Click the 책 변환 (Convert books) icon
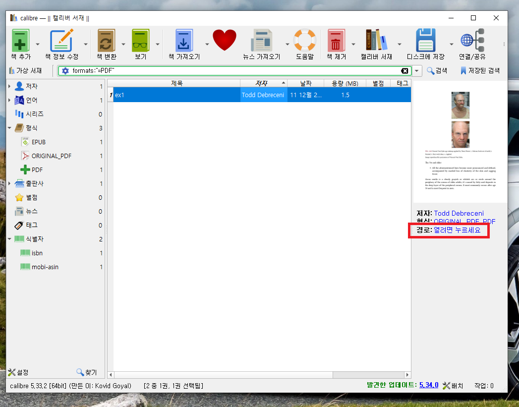 tap(106, 40)
